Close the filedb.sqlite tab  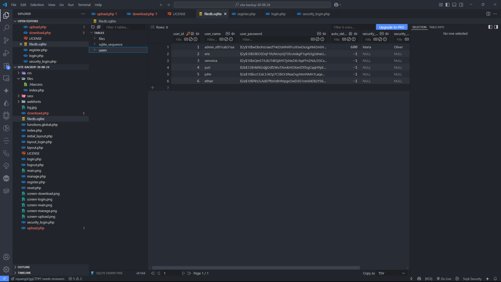click(x=225, y=14)
